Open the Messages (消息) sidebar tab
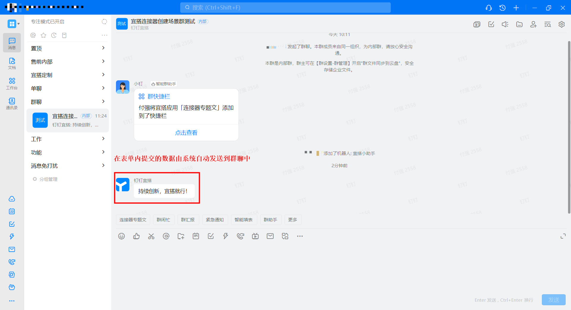571x310 pixels. (12, 43)
